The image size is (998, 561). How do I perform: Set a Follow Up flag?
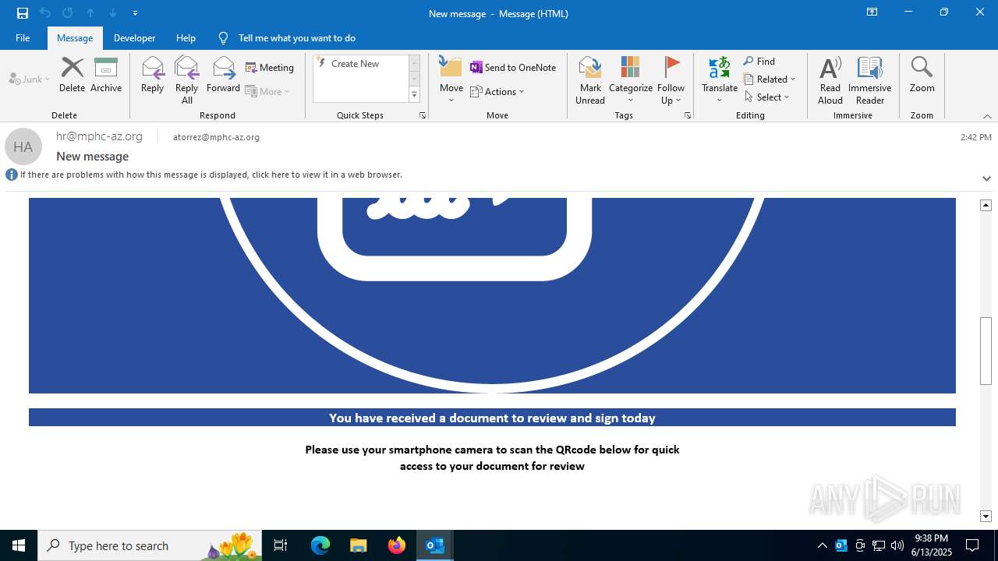(671, 80)
